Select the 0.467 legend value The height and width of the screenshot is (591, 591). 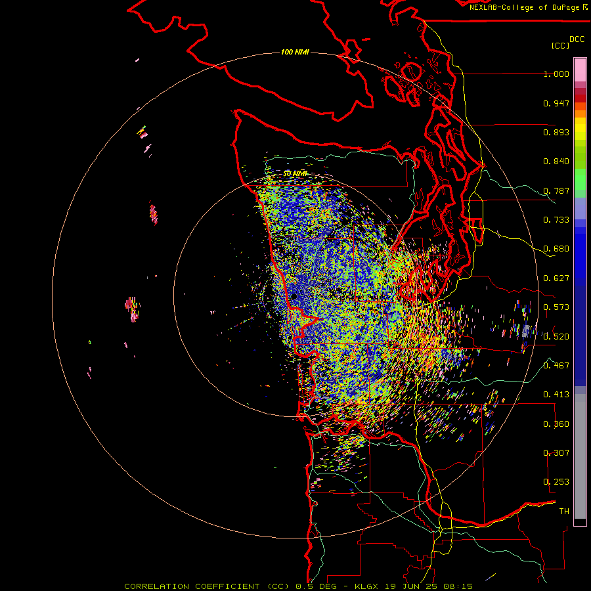556,365
